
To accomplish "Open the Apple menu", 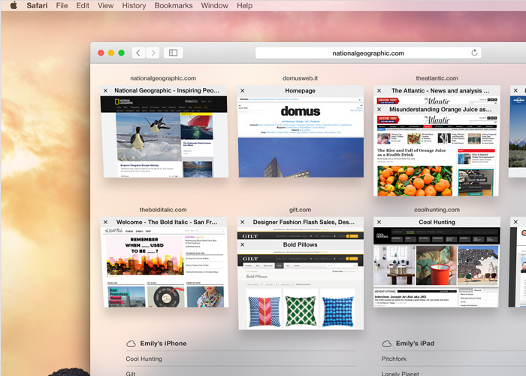I will click(14, 5).
